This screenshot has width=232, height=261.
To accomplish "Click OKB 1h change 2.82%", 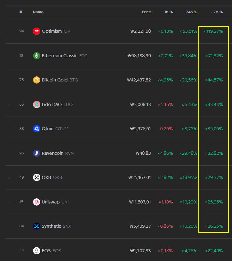I will pos(165,177).
